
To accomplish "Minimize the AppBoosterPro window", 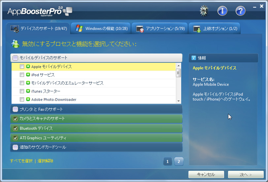I will (x=254, y=7).
